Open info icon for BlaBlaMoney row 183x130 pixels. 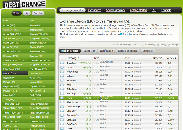pyautogui.click(x=62, y=102)
